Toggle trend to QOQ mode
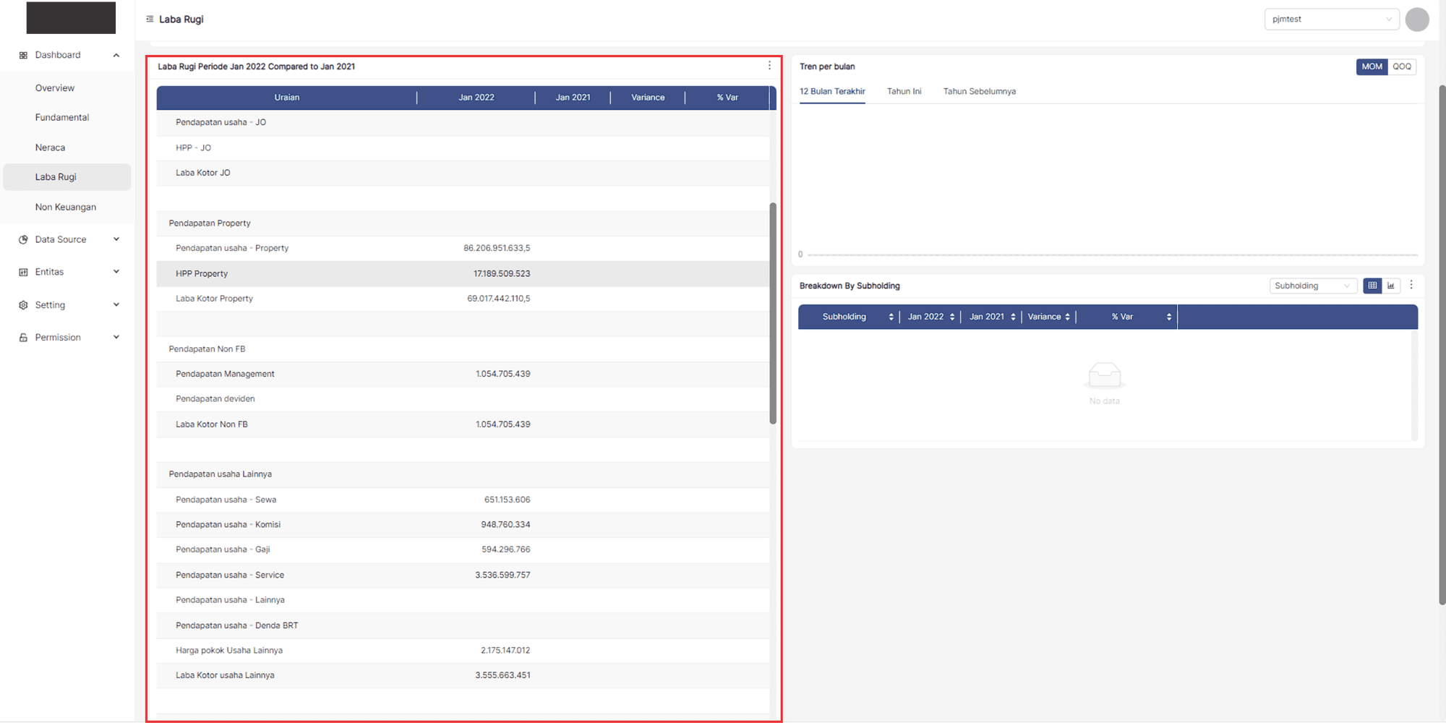 pos(1402,67)
